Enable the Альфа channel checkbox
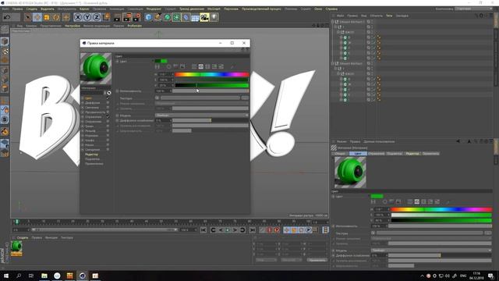This screenshot has width=499, height=281. [x=108, y=140]
